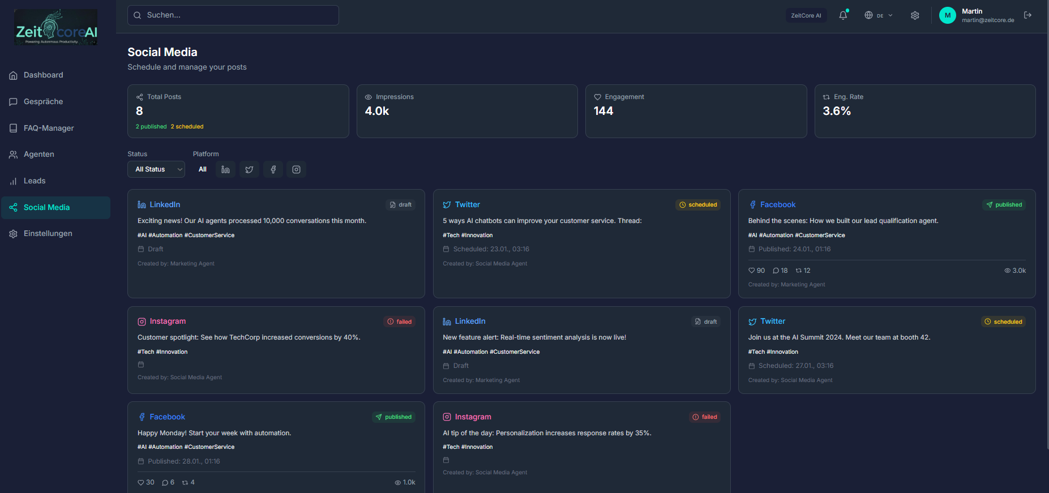1049x493 pixels.
Task: Open settings gear in top bar
Action: 915,15
